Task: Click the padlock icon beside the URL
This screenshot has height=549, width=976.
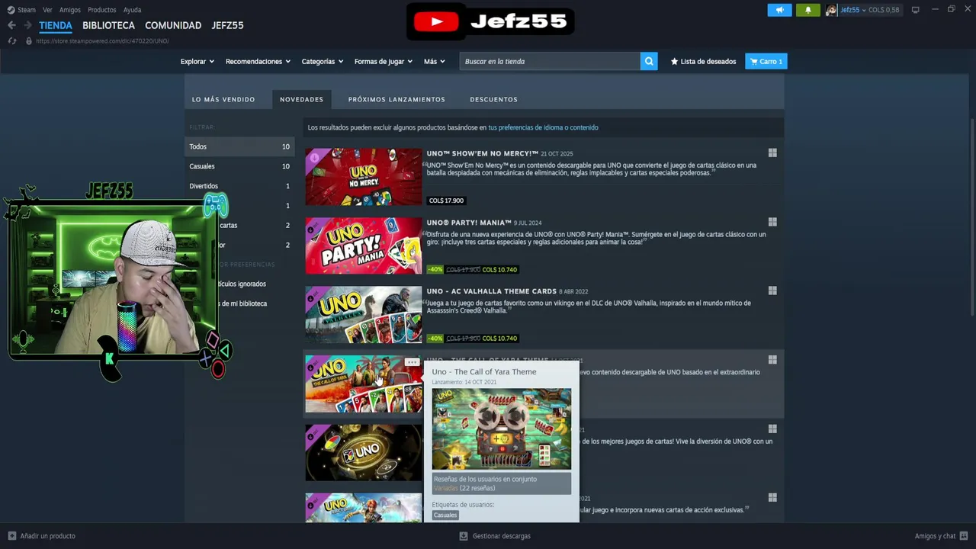Action: click(x=29, y=41)
